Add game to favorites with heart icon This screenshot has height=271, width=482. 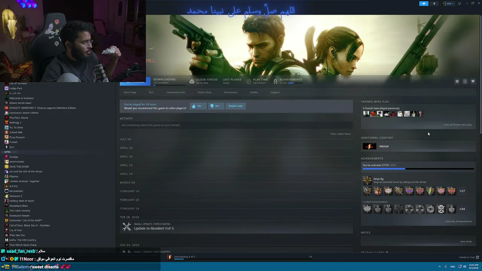(x=473, y=81)
